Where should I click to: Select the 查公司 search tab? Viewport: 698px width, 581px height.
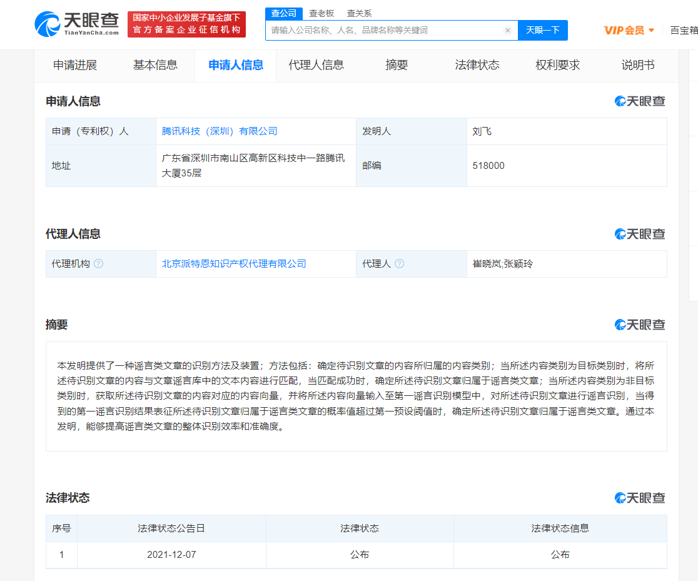284,13
